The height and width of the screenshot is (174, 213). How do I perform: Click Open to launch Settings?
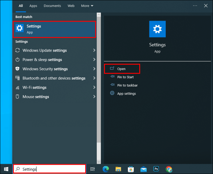tap(122, 69)
